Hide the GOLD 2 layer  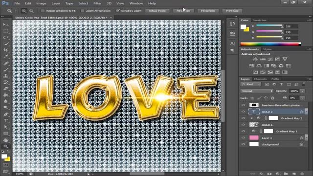click(x=243, y=112)
